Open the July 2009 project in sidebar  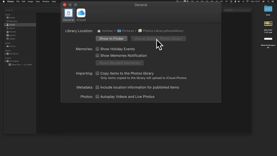(21, 65)
